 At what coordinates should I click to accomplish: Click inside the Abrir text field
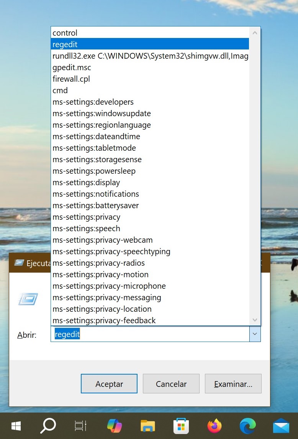pos(150,334)
